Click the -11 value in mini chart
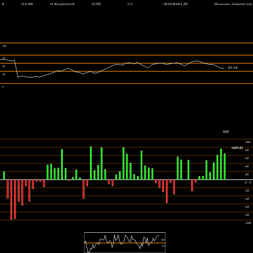Screen dimensions: 253x253 pyautogui.click(x=163, y=246)
